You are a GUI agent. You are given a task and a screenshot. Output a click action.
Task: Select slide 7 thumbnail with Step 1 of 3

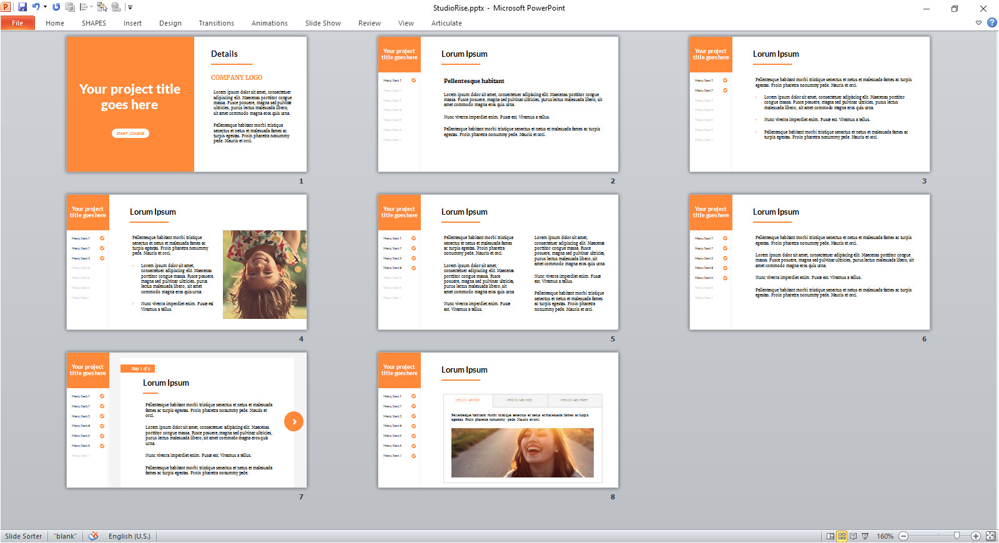click(187, 420)
